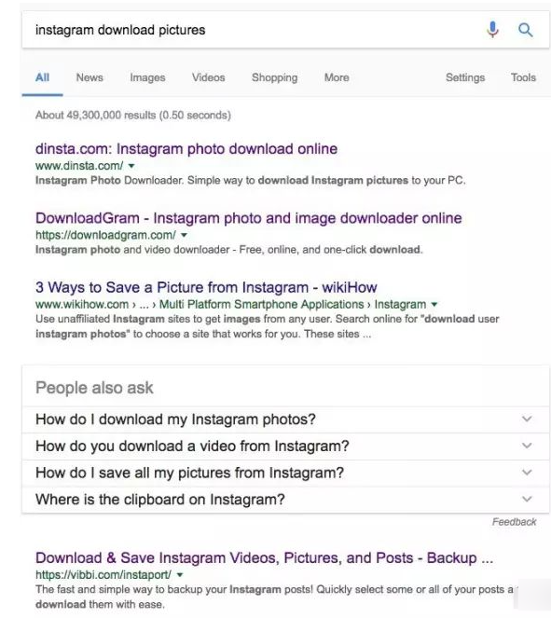Image resolution: width=551 pixels, height=618 pixels.
Task: Switch to the News tab
Action: coord(90,77)
